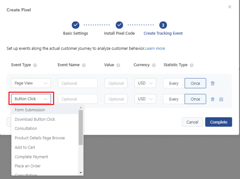Screen dimensions: 240x179
Task: Click the Complete button
Action: click(219, 122)
